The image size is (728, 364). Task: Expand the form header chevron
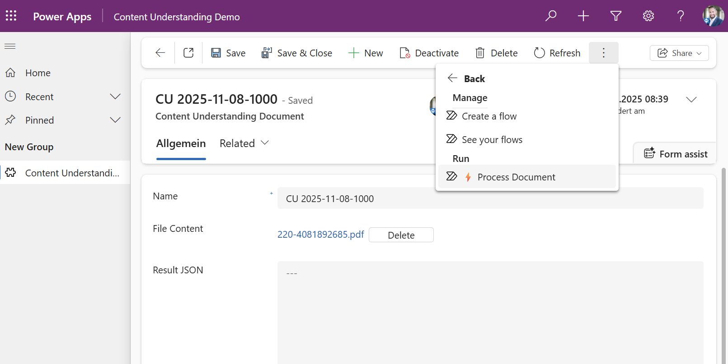tap(691, 99)
